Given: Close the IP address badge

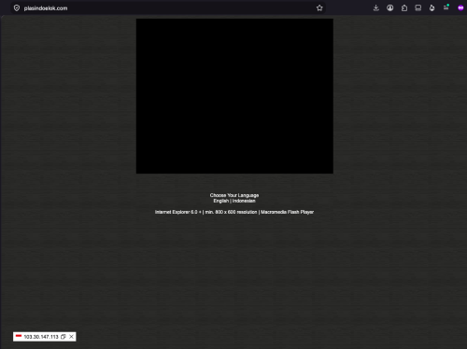Looking at the screenshot, I should pyautogui.click(x=71, y=337).
